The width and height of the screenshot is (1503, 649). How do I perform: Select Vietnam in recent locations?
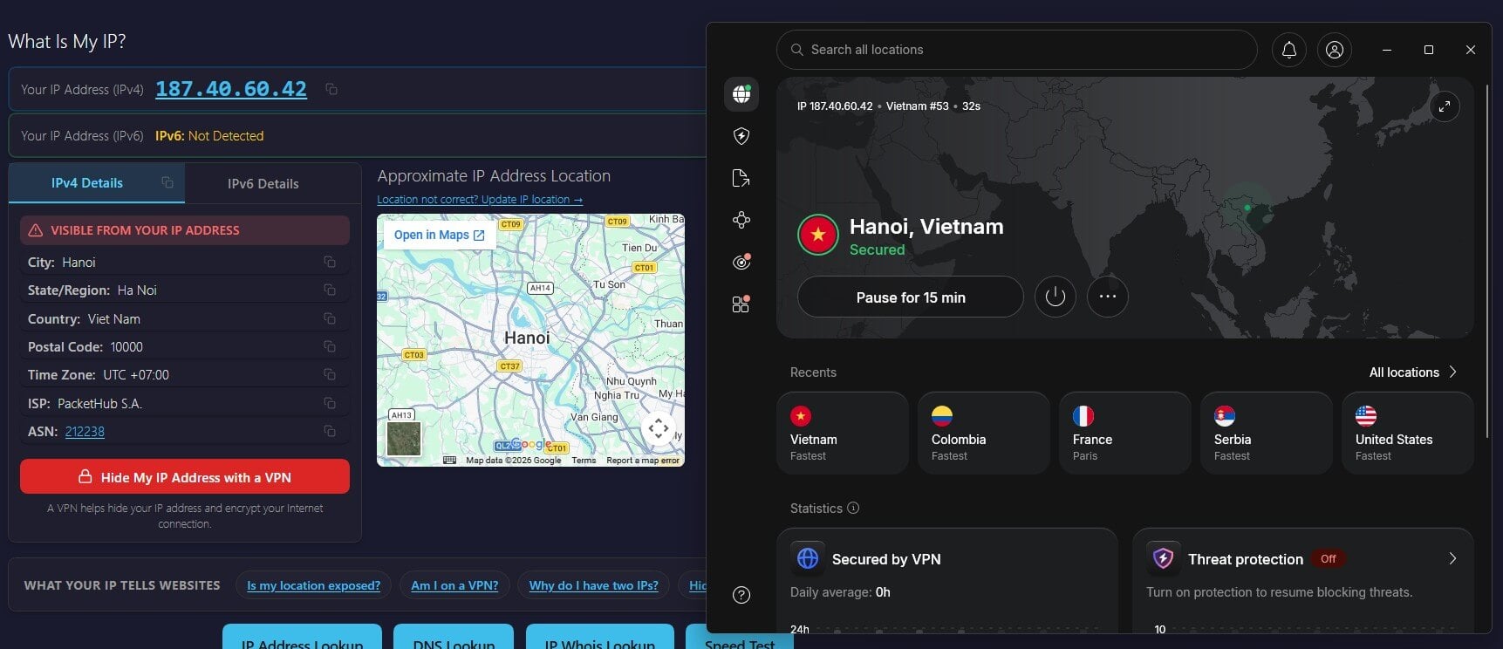click(843, 434)
